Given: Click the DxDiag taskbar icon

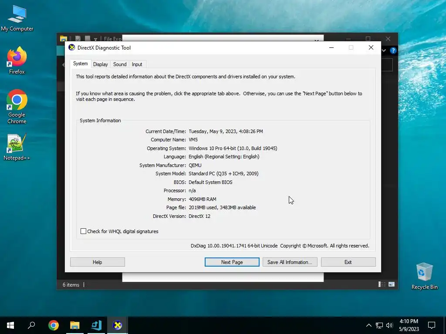Looking at the screenshot, I should 118,325.
